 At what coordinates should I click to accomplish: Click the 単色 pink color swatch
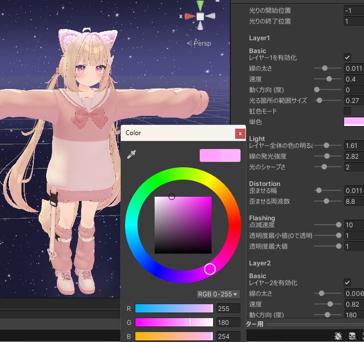(354, 122)
